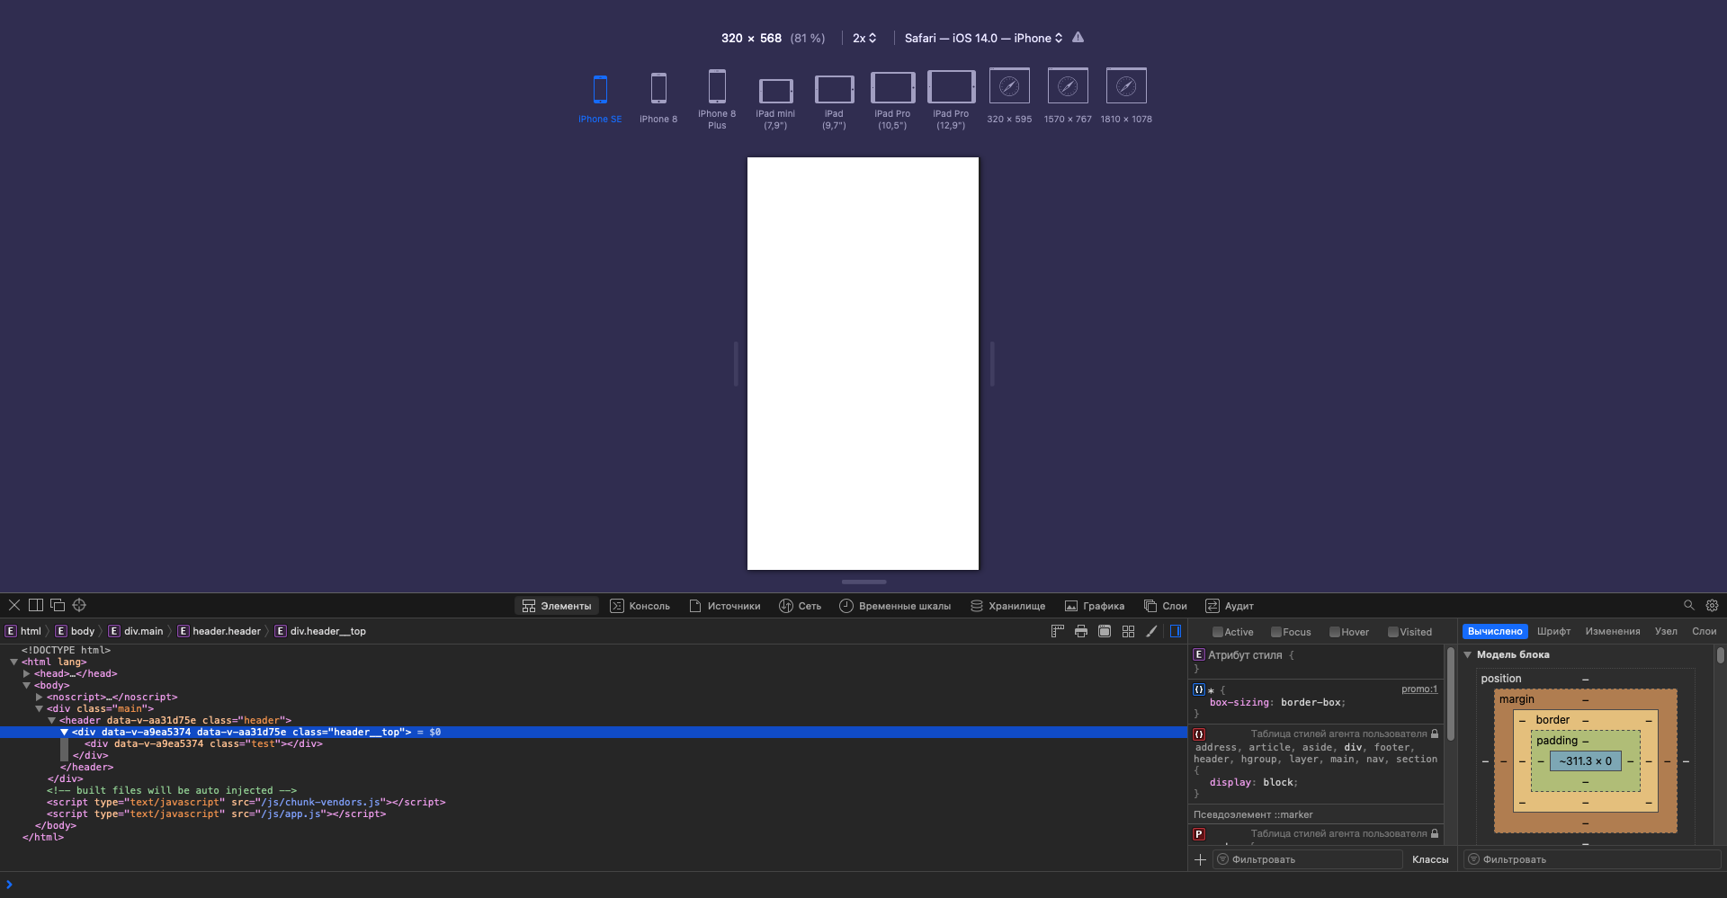Screen dimensions: 1727x898
Task: Open the promo:1 source link
Action: tap(1419, 689)
